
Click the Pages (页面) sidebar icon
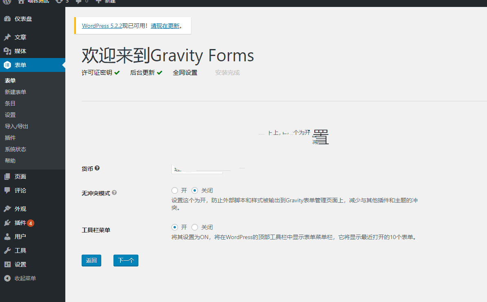tap(7, 177)
